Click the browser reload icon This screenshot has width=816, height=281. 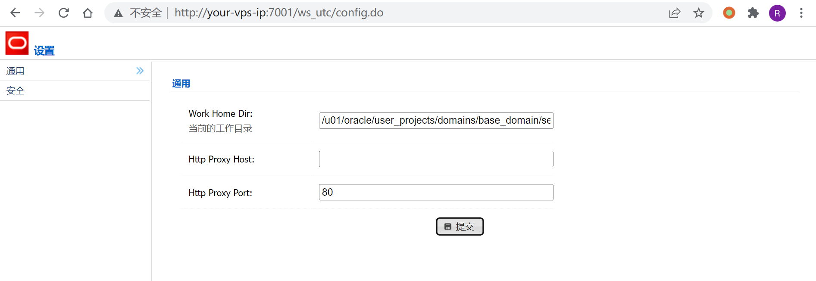click(x=63, y=13)
